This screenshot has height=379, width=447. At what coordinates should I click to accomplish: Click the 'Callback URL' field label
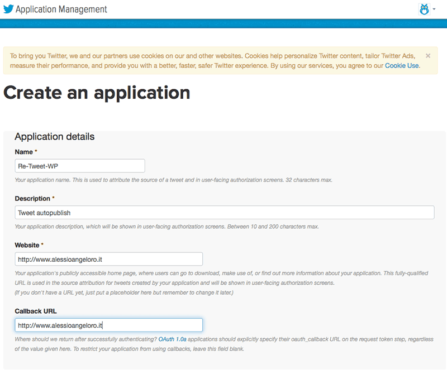pos(36,311)
